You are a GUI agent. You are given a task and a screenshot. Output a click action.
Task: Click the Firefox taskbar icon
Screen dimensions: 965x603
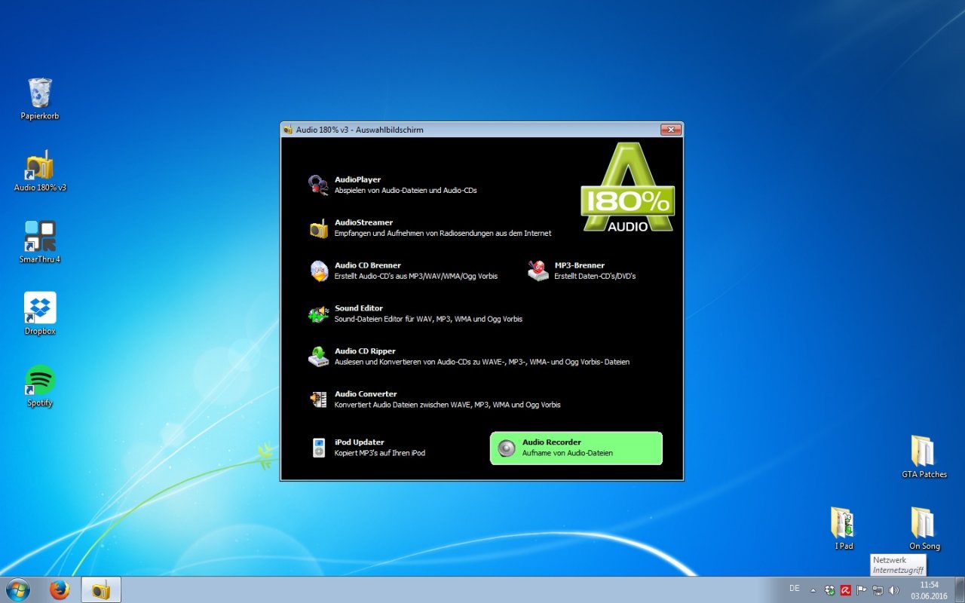[60, 590]
